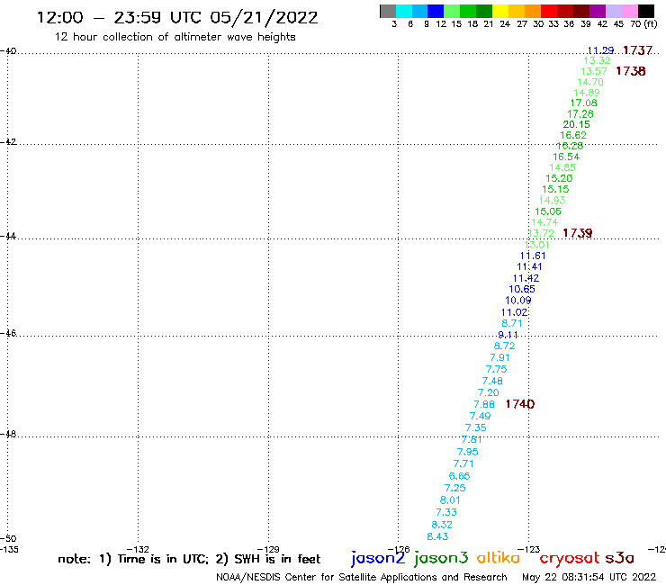666x585 pixels.
Task: Select the 10.65 wave height reading
Action: [x=522, y=289]
